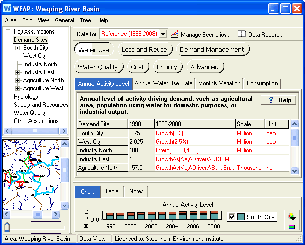Switch to the Consumption tab
This screenshot has height=245, width=305.
tap(262, 83)
